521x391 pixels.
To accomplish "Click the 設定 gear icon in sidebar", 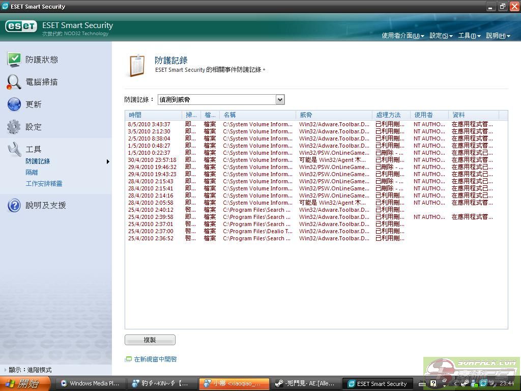I will point(14,127).
